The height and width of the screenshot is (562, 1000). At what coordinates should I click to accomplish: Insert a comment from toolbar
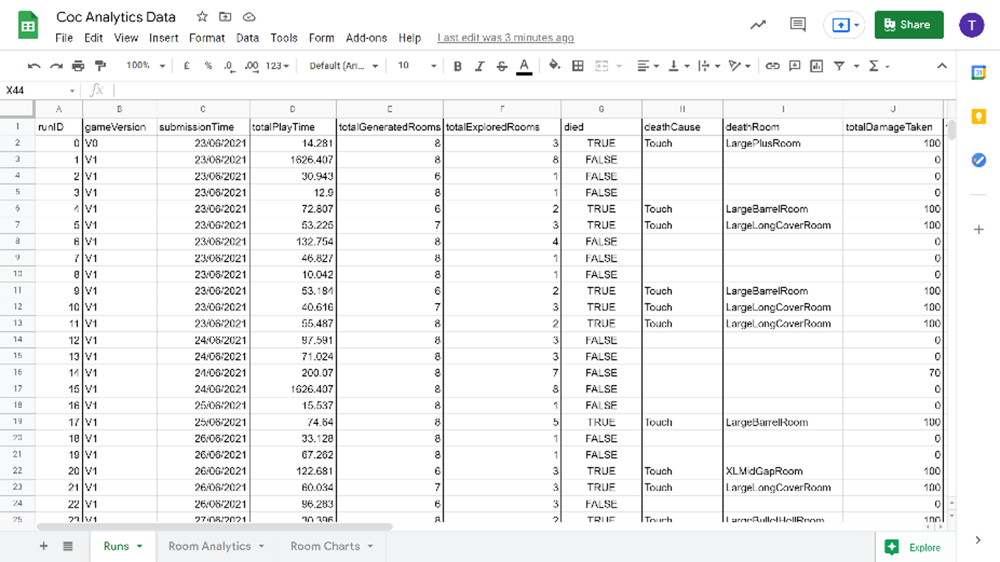[x=795, y=66]
